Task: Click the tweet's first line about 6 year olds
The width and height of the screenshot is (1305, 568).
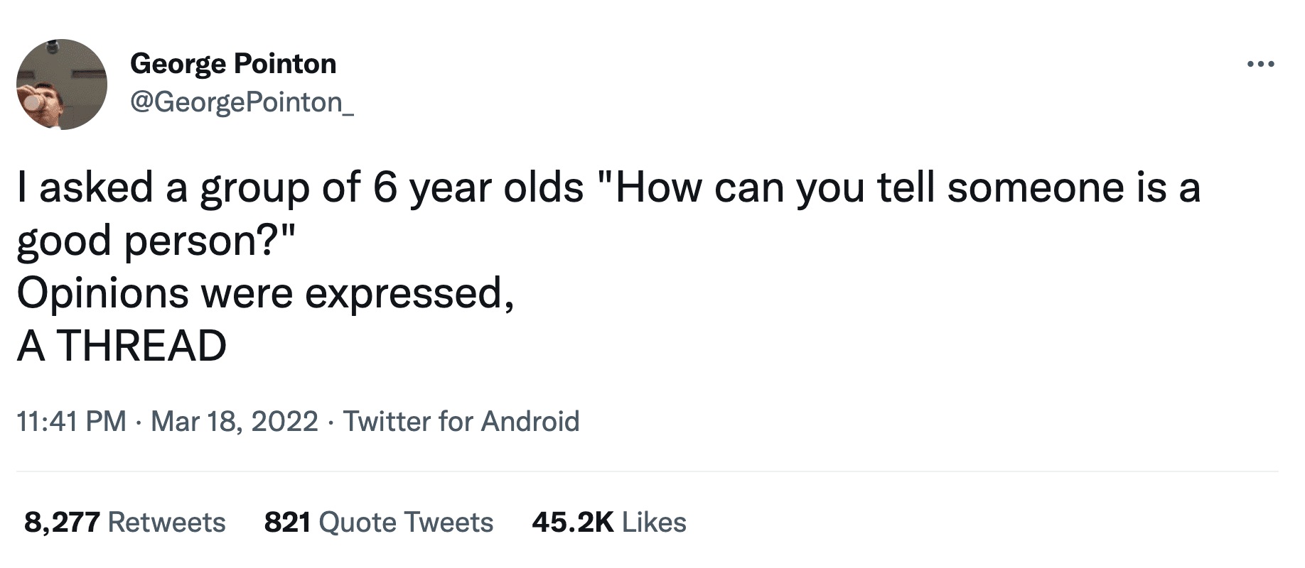Action: pos(608,188)
